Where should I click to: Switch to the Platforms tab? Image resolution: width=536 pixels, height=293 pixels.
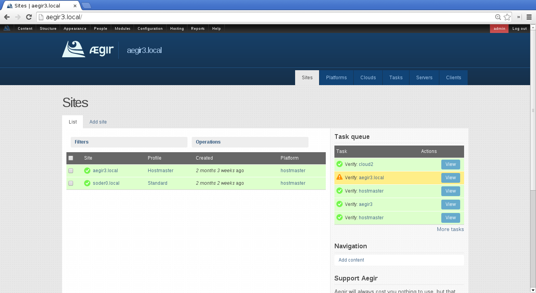click(x=336, y=78)
